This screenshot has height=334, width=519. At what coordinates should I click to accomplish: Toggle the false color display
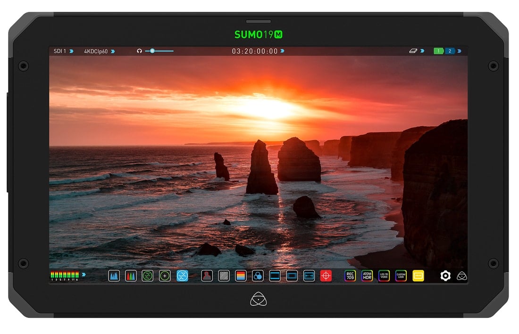[x=241, y=276]
